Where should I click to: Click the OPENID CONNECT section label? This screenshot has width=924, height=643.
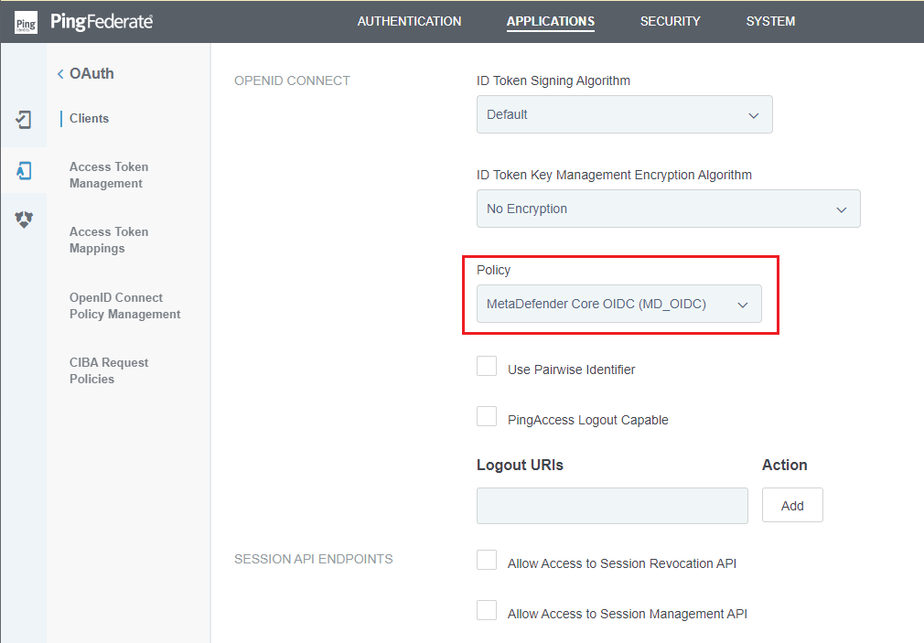[292, 80]
